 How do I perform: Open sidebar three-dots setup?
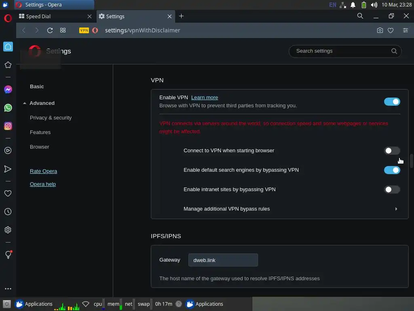point(8,289)
